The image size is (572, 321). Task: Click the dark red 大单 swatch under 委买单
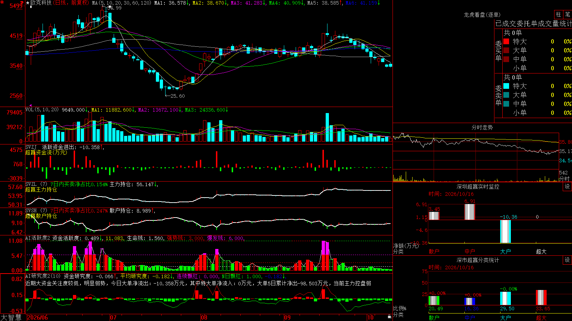tap(506, 50)
